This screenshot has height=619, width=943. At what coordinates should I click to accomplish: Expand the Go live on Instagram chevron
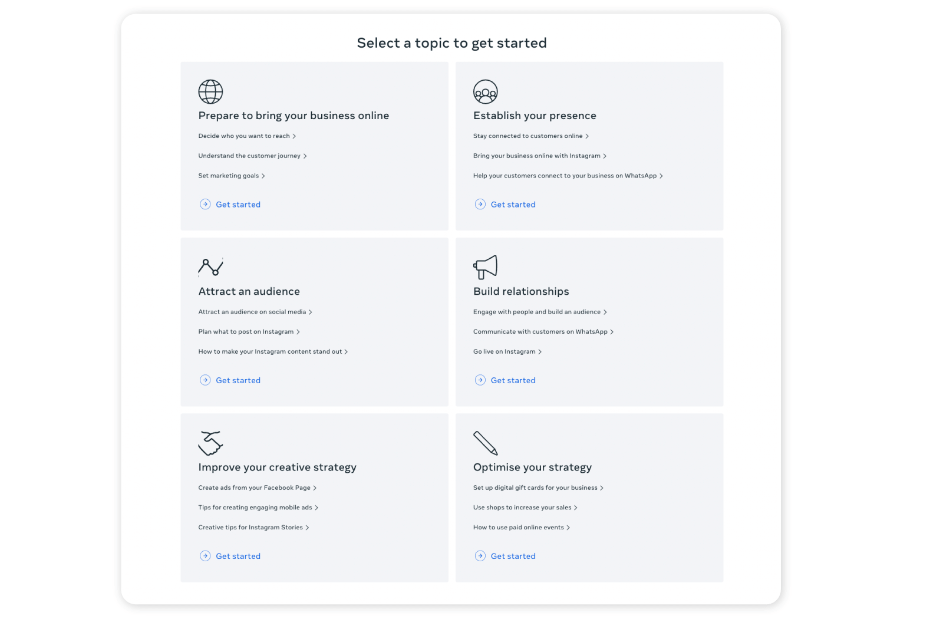539,351
